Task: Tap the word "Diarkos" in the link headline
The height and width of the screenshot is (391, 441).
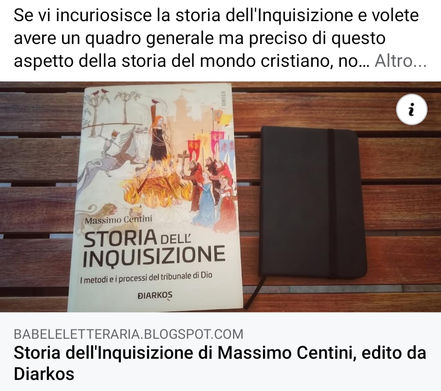Action: (44, 374)
